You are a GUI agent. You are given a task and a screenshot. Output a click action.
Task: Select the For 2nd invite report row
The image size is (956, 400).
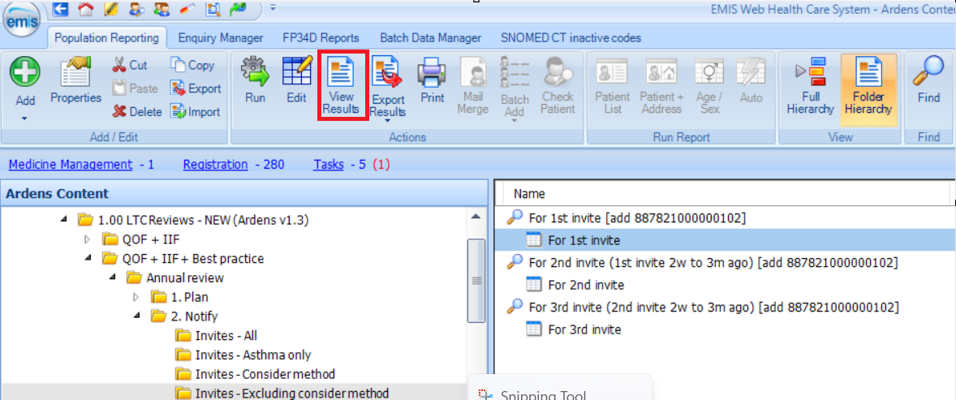(575, 285)
